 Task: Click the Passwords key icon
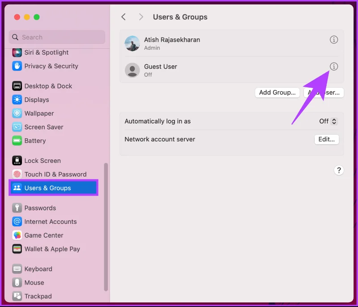[x=17, y=208]
